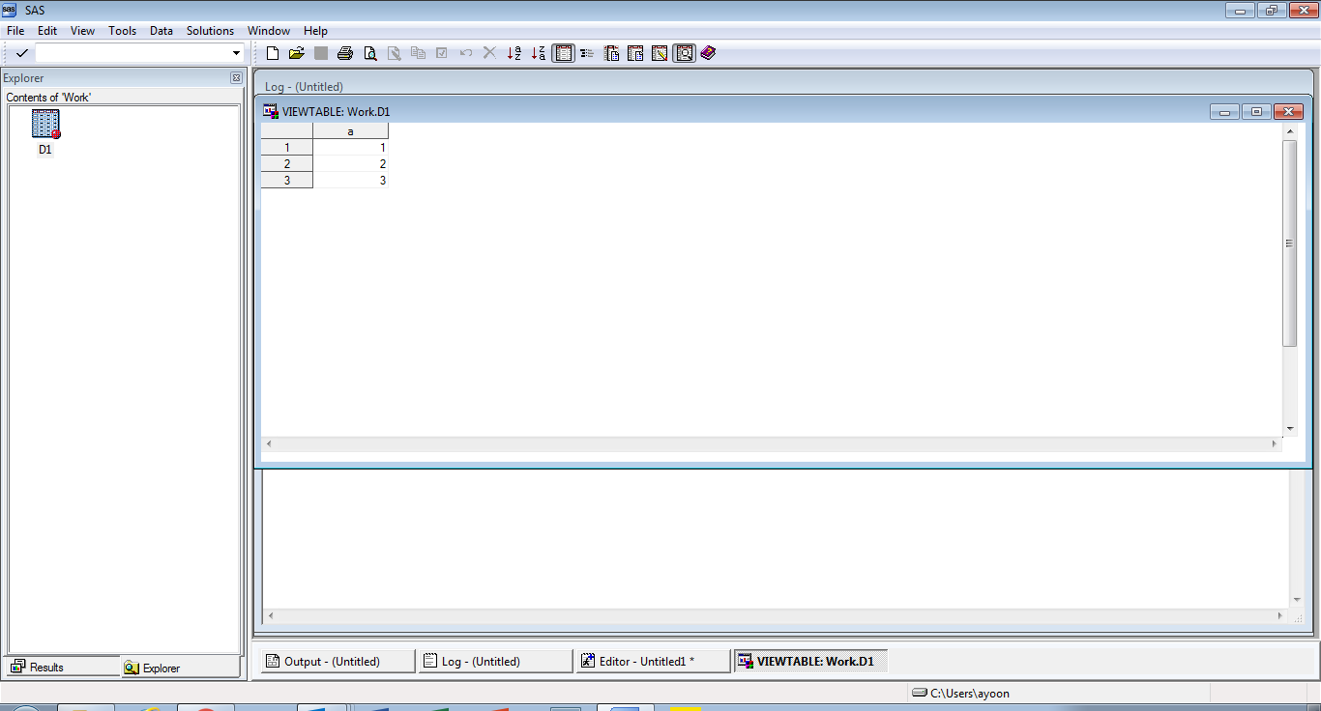The width and height of the screenshot is (1321, 711).
Task: Open the Data menu
Action: 161,30
